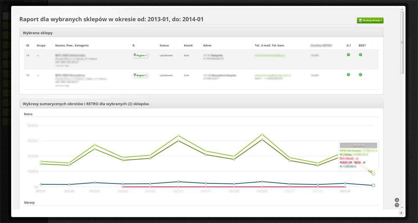Click the A.? green checkmark for shop 10
This screenshot has height=223, width=418.
coord(348,75)
